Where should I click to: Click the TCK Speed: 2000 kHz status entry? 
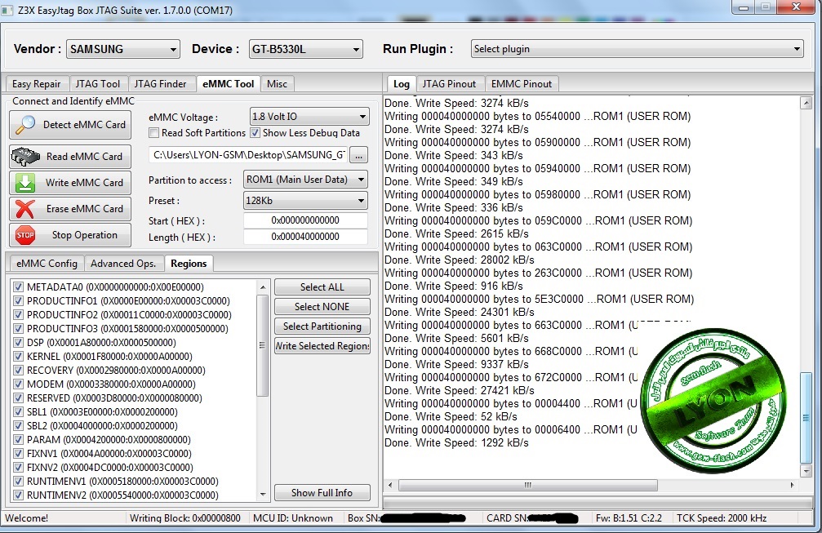tap(722, 518)
